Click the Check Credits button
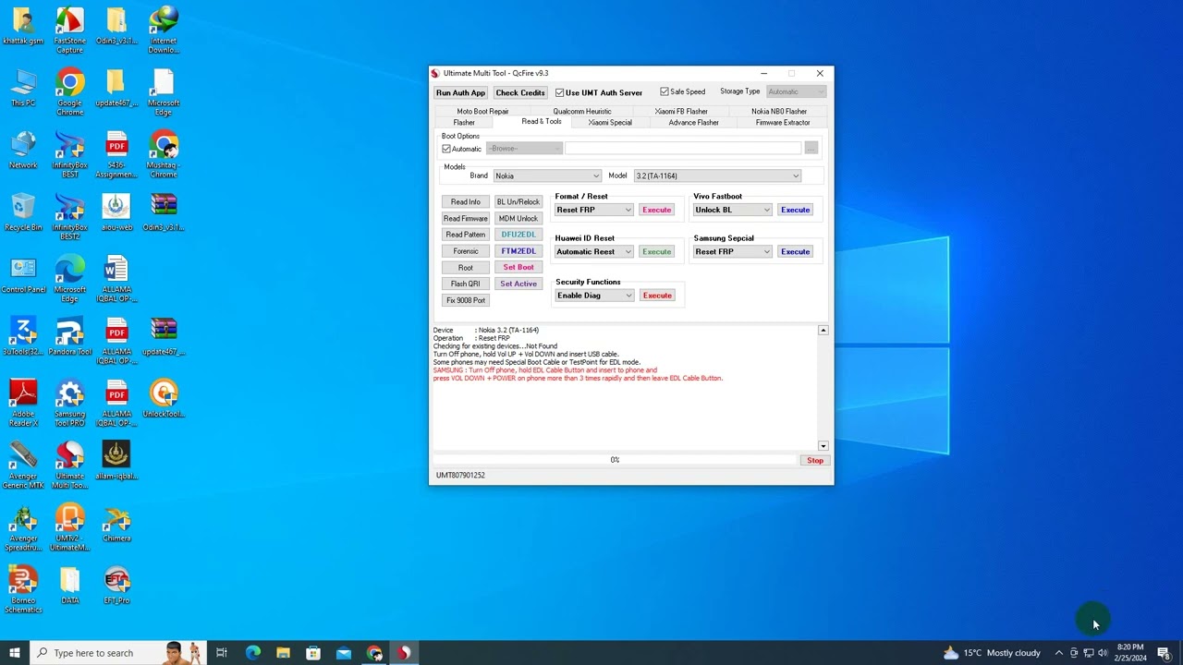1183x665 pixels. click(x=519, y=92)
